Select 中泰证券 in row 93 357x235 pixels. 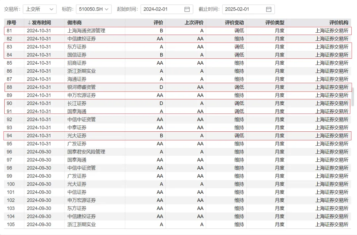[x=77, y=127]
